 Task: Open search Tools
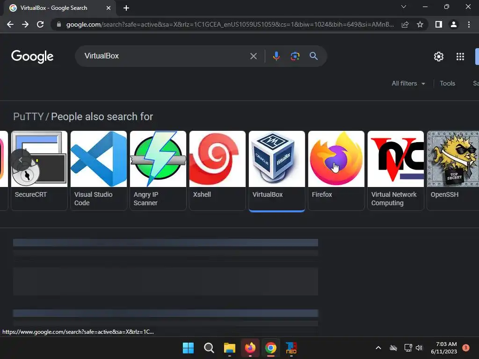pos(447,83)
